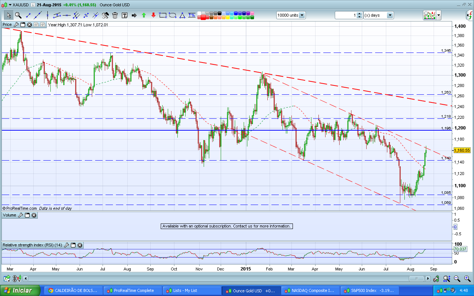474x296 pixels.
Task: Switch to NASDAQ Composite taskbar window
Action: [x=310, y=290]
